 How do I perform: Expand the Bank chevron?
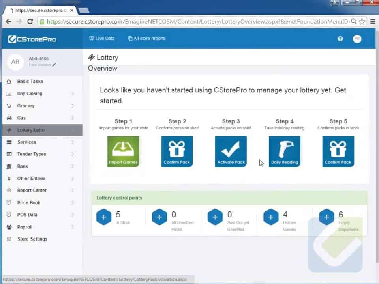click(x=73, y=166)
